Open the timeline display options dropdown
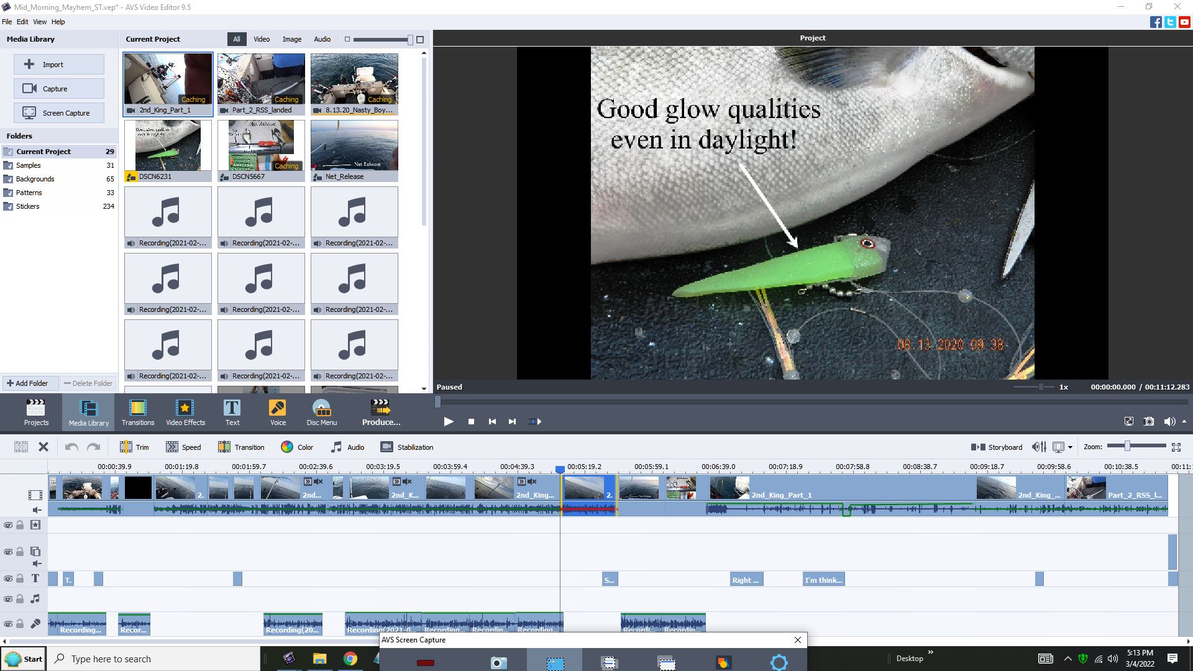Screen dimensions: 1193x671 click(1070, 447)
